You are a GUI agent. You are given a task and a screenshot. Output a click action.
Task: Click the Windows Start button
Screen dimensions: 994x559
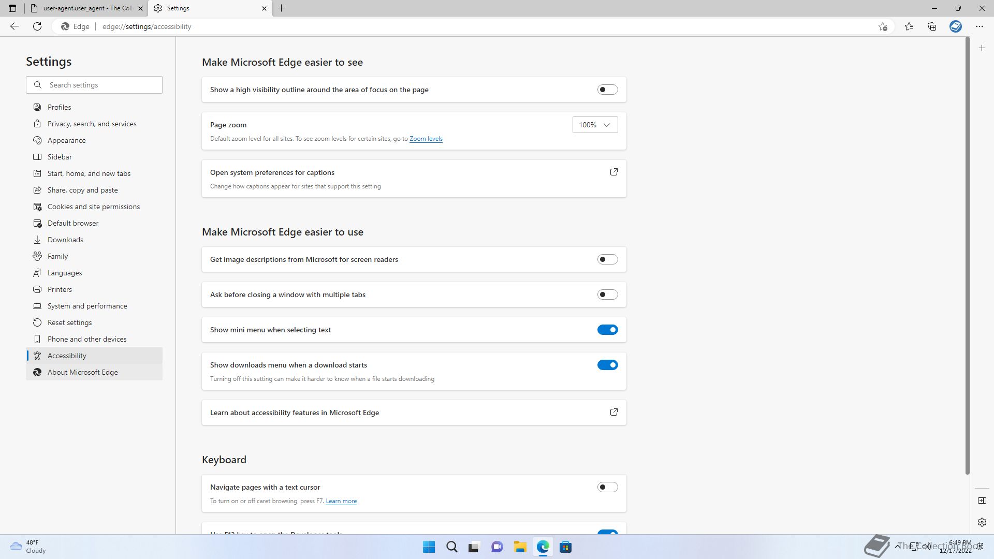coord(429,547)
